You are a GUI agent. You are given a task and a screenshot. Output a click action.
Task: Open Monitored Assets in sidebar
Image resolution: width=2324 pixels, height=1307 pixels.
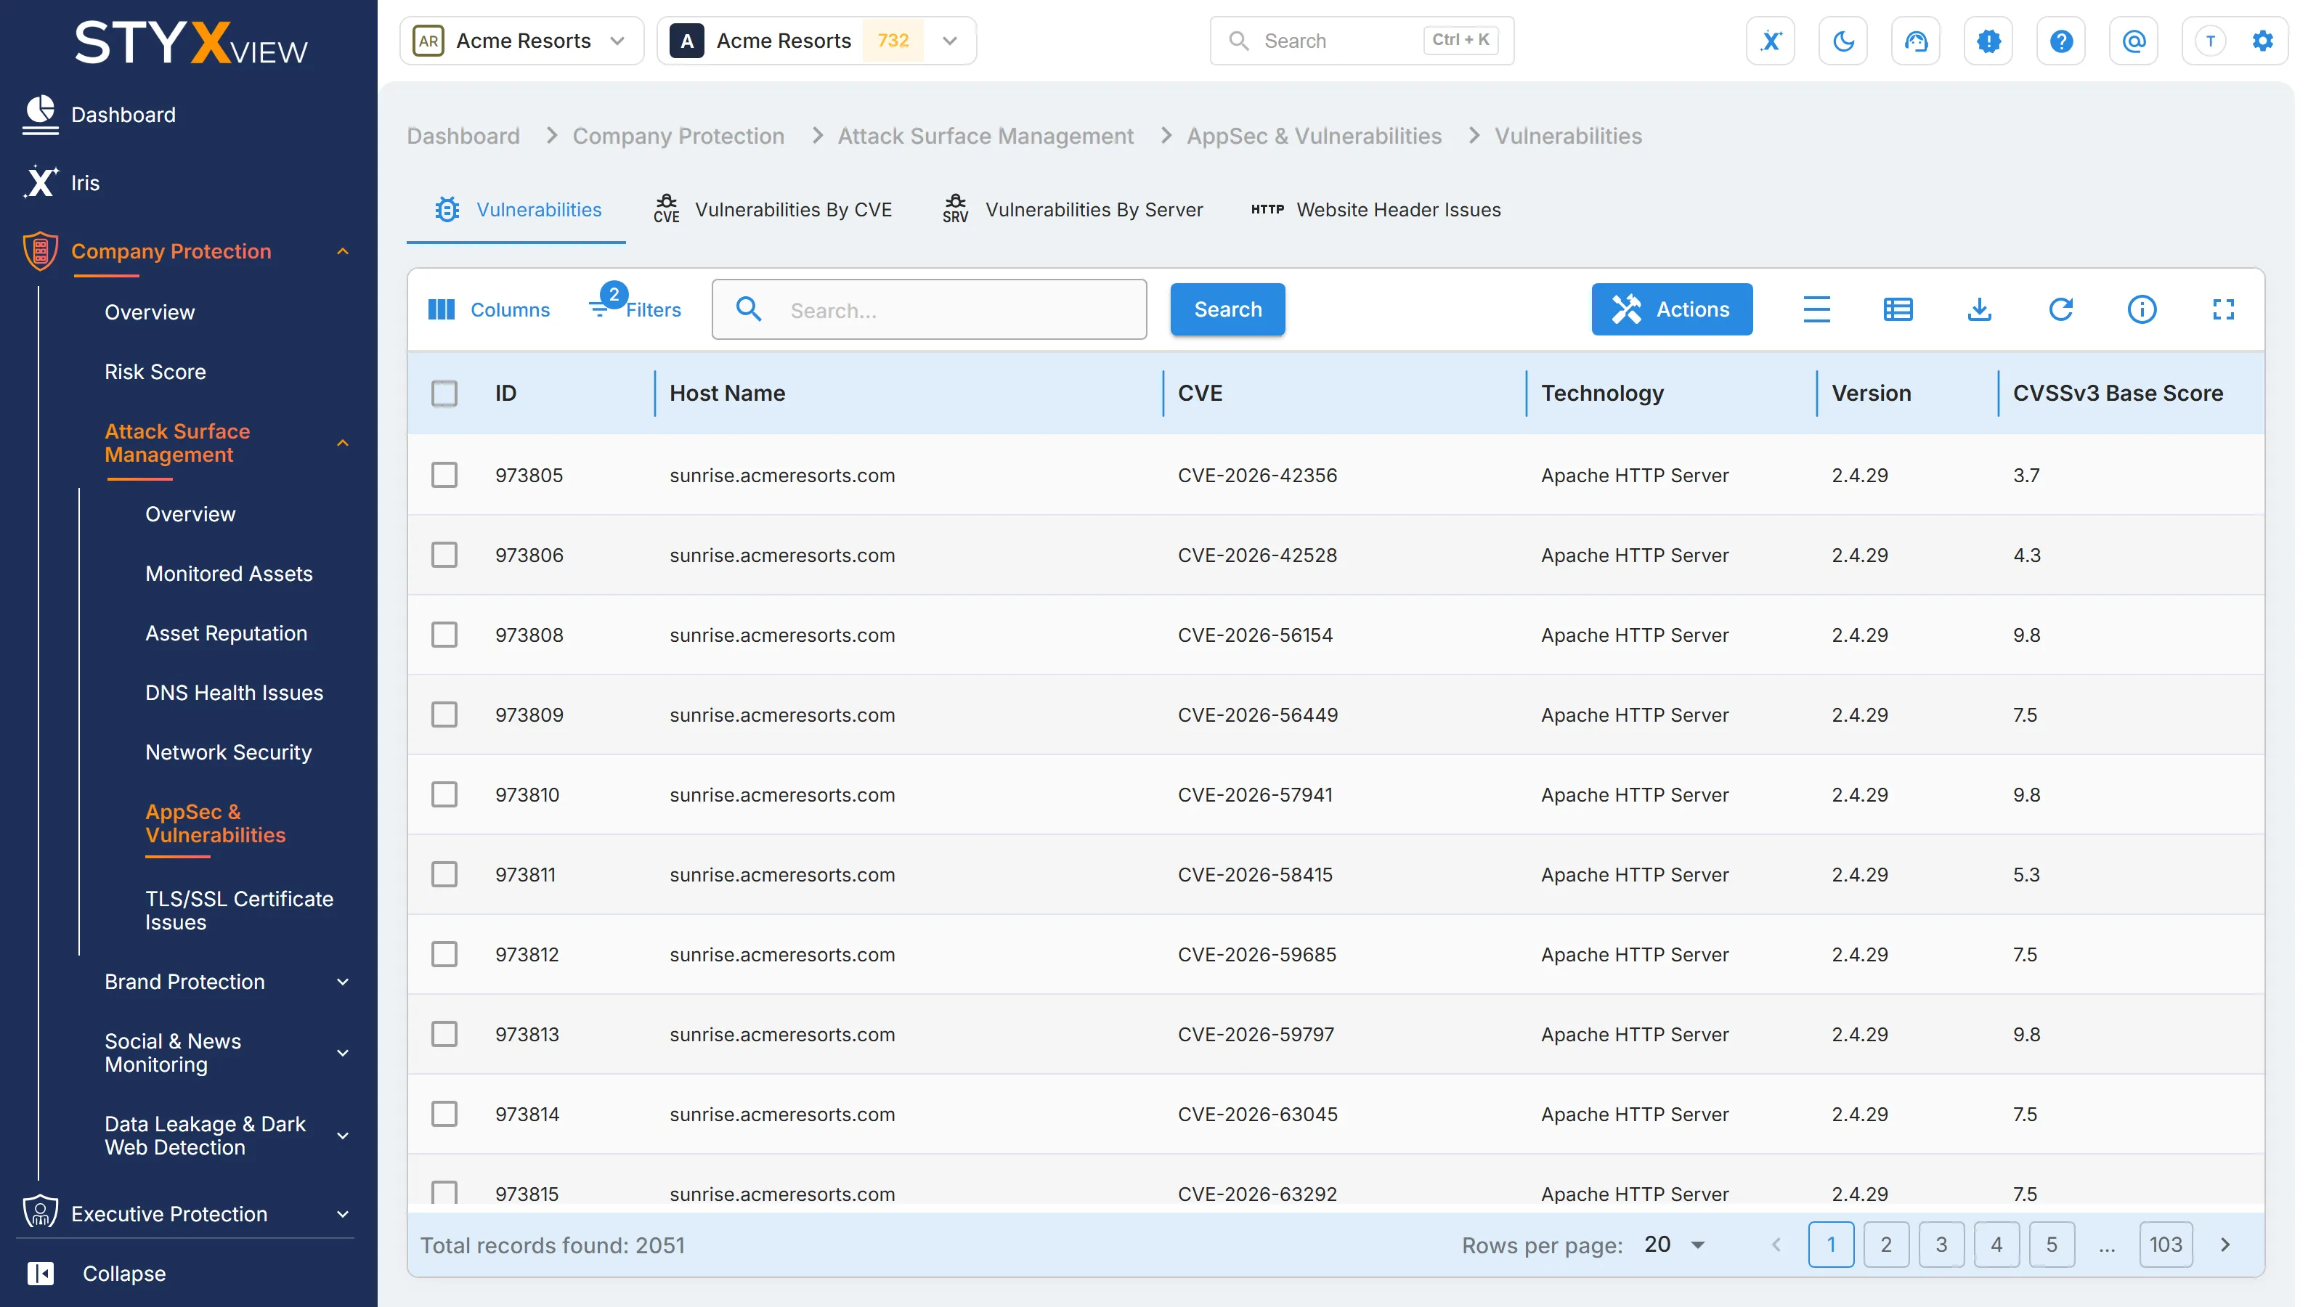tap(228, 574)
